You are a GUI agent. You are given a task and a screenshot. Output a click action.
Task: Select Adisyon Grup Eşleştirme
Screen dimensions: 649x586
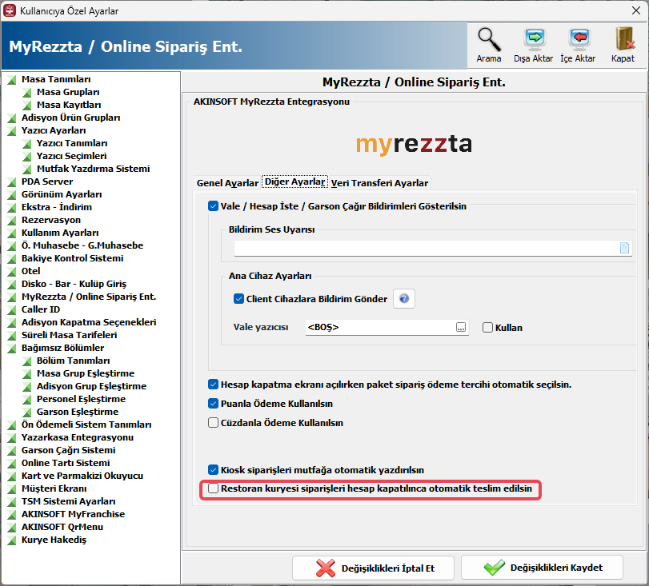click(x=91, y=387)
